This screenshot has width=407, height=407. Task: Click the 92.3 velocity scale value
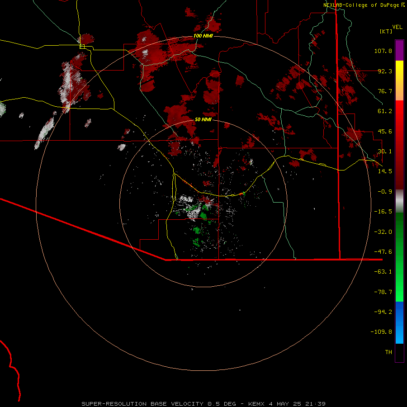click(x=385, y=71)
